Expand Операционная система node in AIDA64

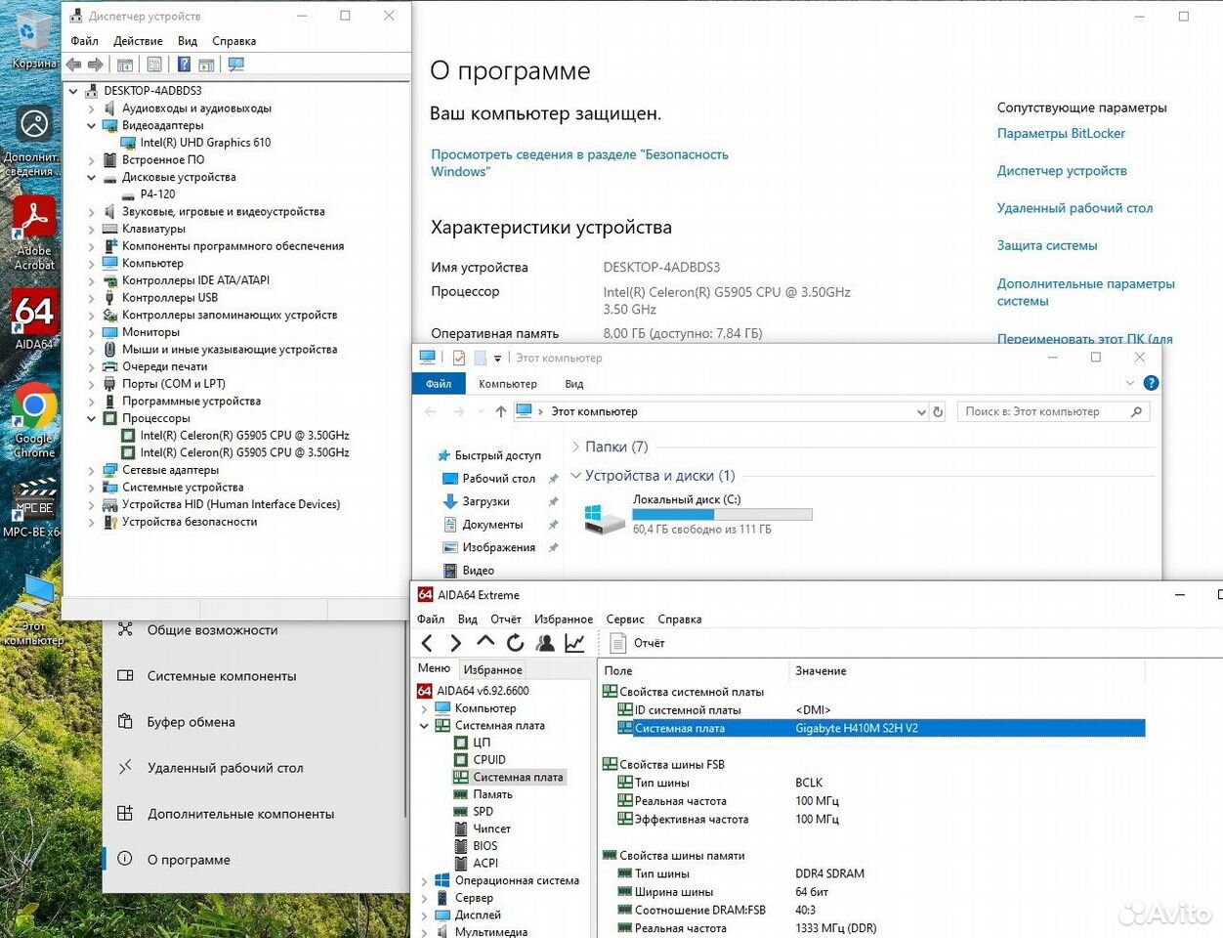(424, 881)
